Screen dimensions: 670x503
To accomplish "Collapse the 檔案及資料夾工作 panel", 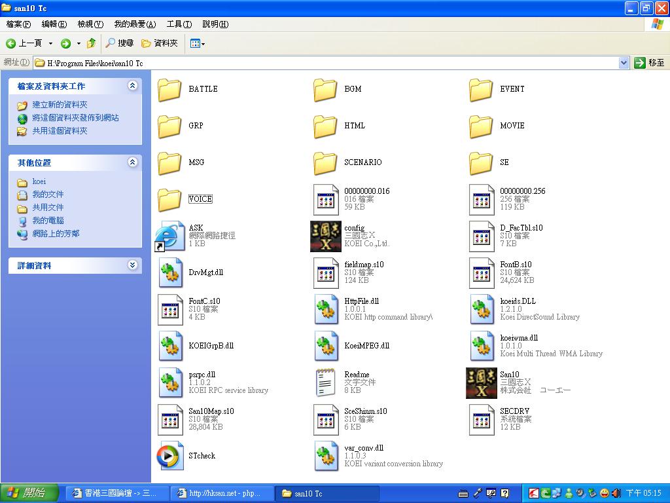I will 132,86.
